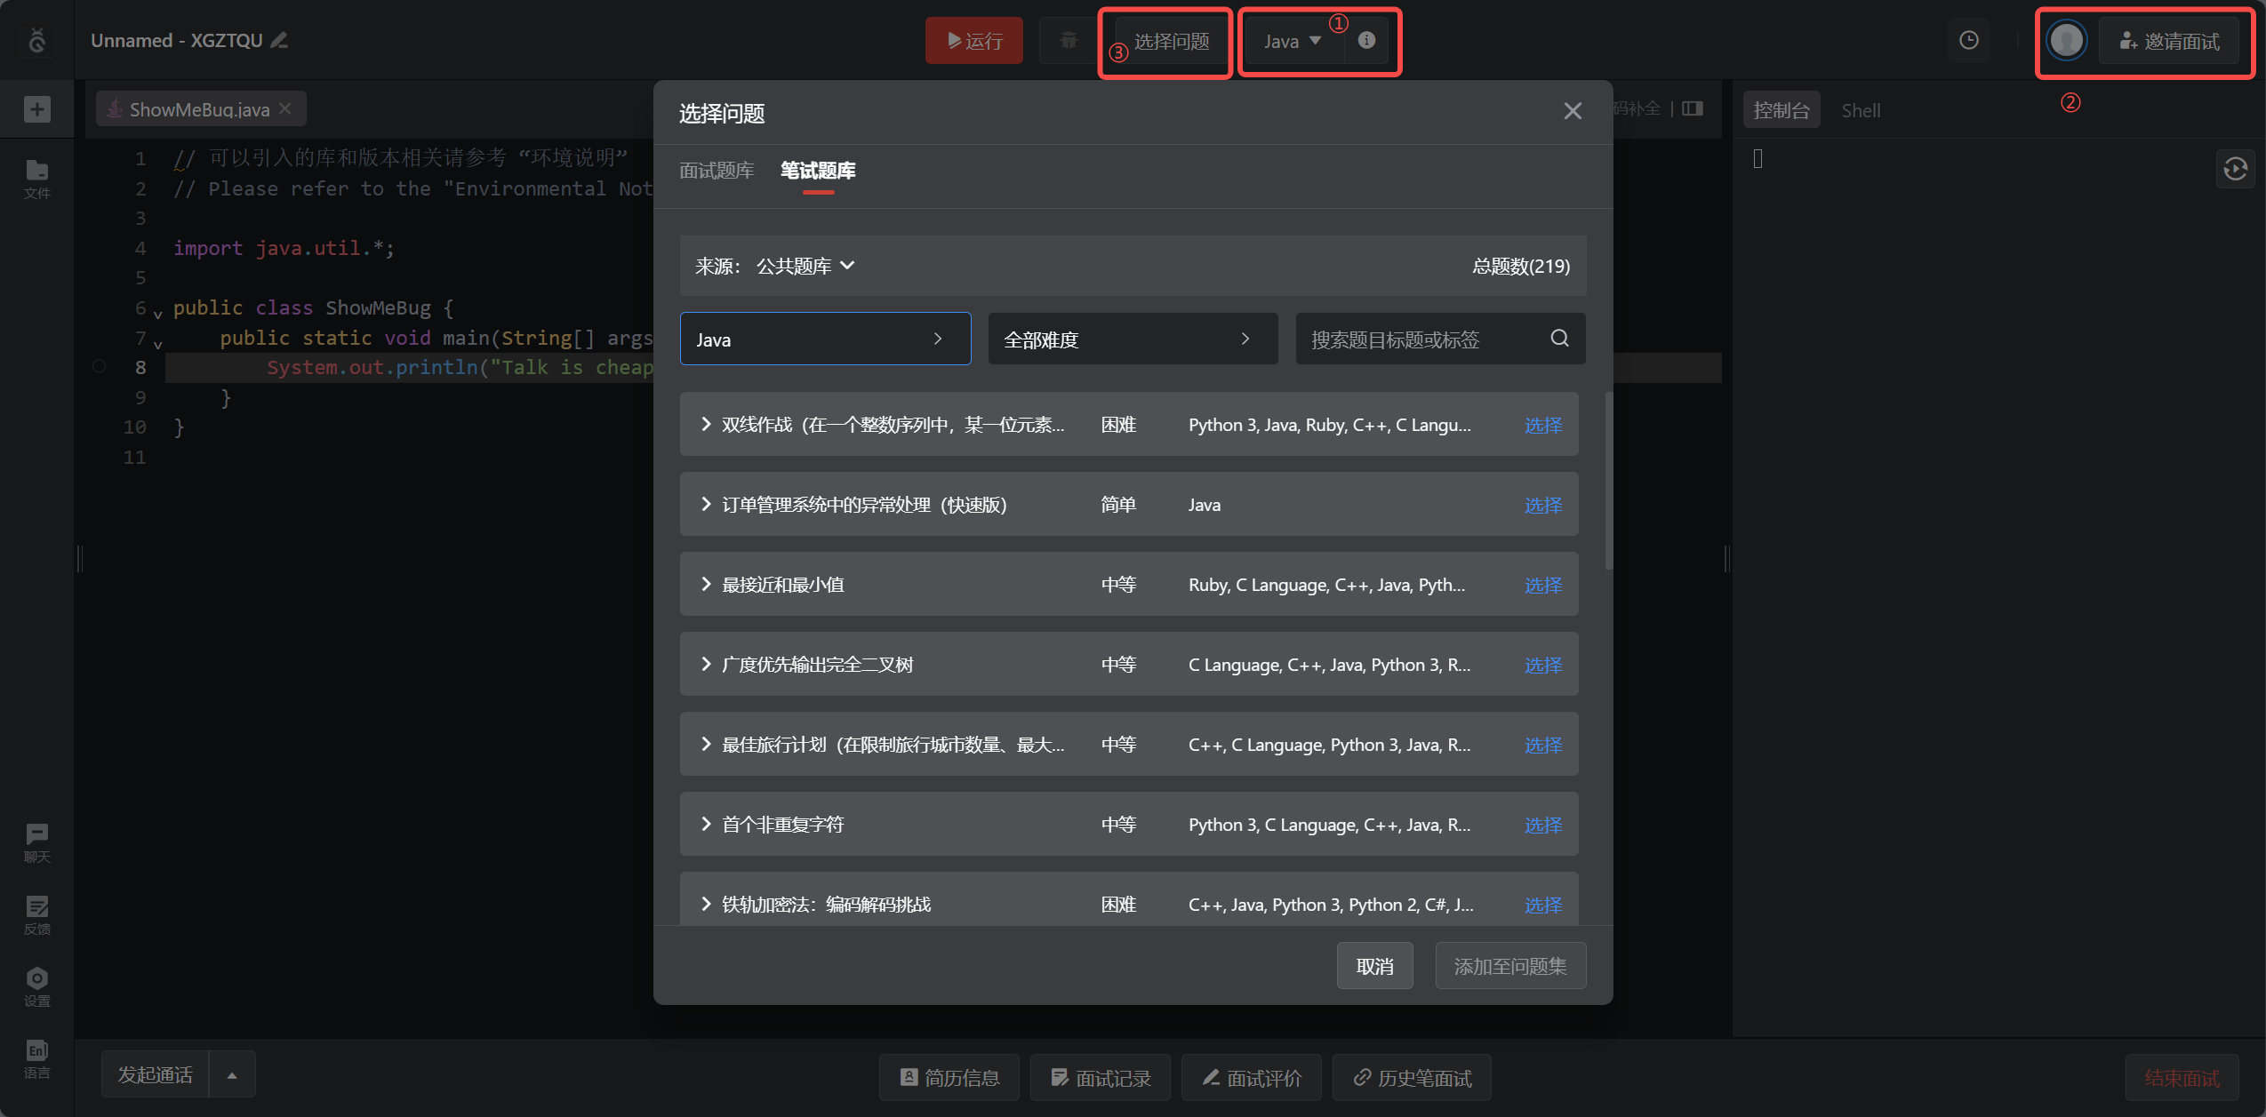This screenshot has width=2266, height=1117.
Task: Click the console refresh icon at right
Action: coord(2235,169)
